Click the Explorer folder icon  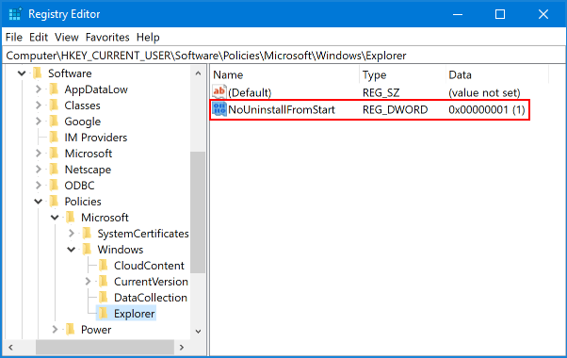(x=103, y=313)
